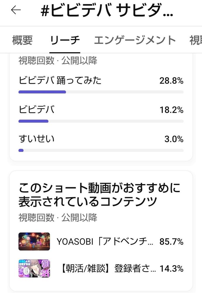Viewport: 202px width, 293px height.
Task: Go back using the arrow icon
Action: click(16, 10)
